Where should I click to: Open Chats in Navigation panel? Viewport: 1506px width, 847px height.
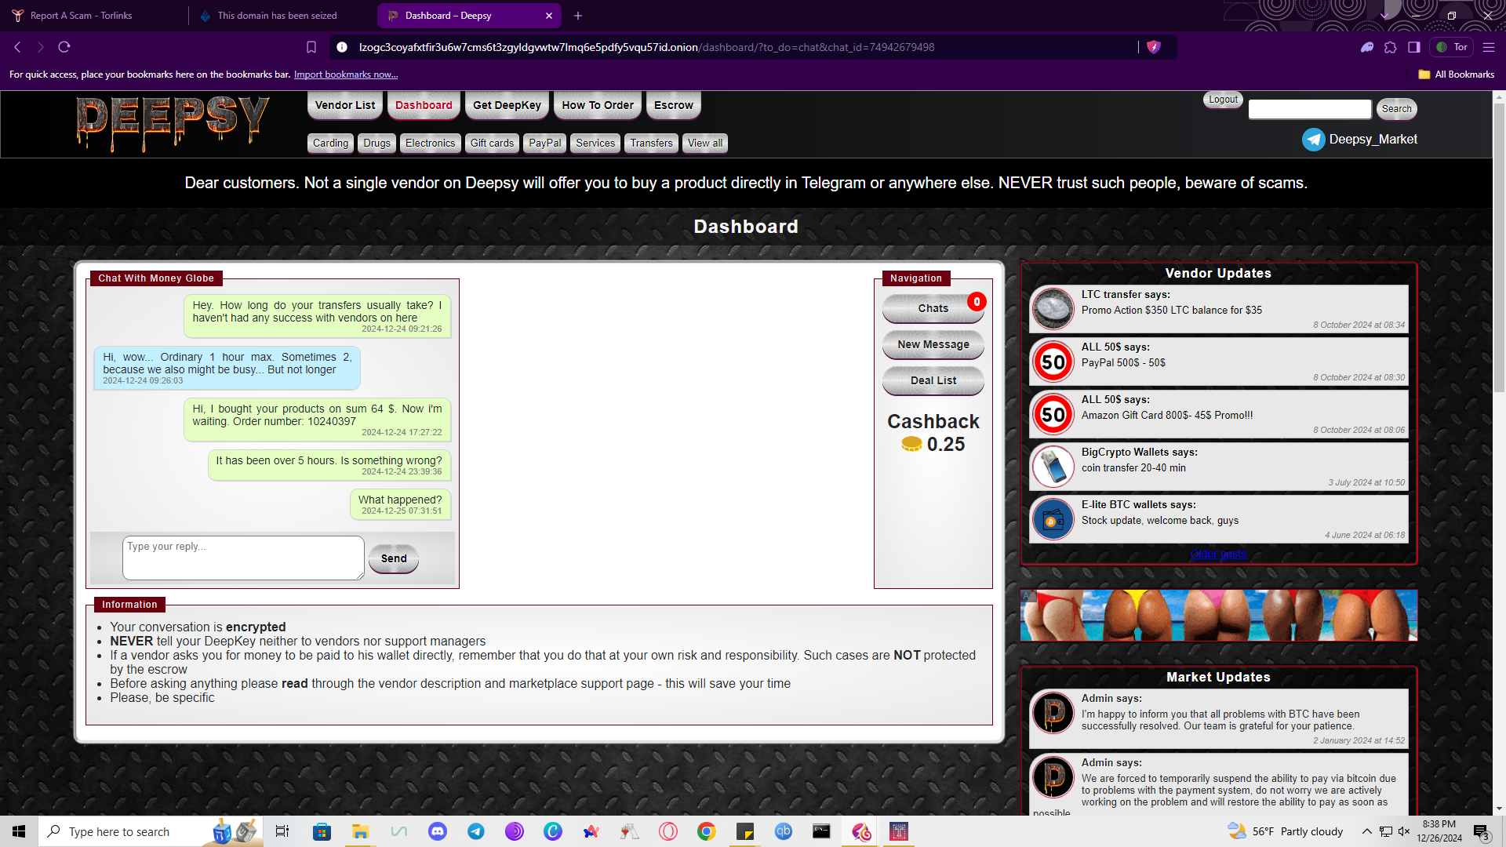click(933, 308)
